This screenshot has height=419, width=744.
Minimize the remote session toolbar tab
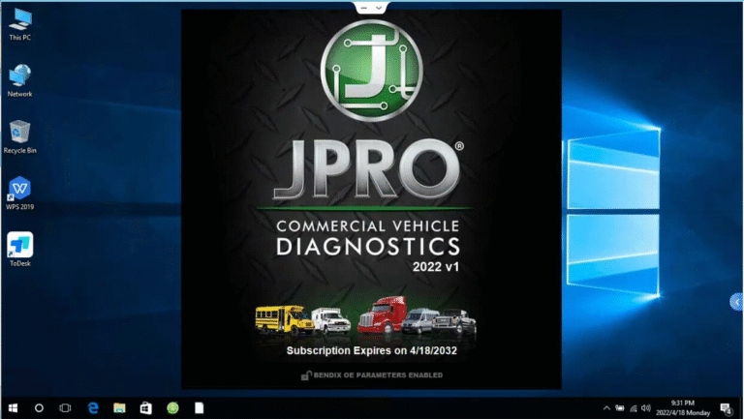[x=364, y=8]
